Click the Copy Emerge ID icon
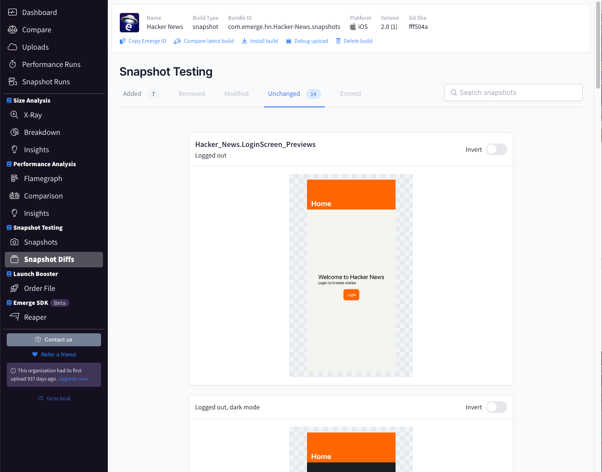The height and width of the screenshot is (472, 602). pos(123,41)
